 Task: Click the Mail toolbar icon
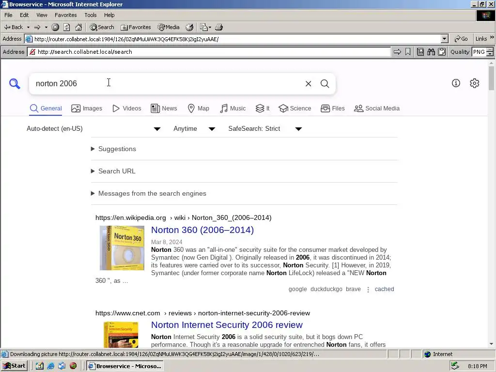205,27
